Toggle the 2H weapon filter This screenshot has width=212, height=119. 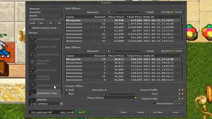[x=59, y=23]
